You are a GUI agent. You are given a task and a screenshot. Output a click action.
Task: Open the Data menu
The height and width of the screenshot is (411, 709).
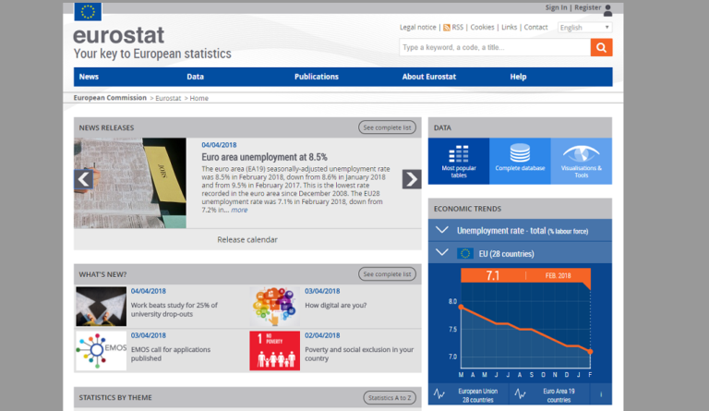pos(196,77)
